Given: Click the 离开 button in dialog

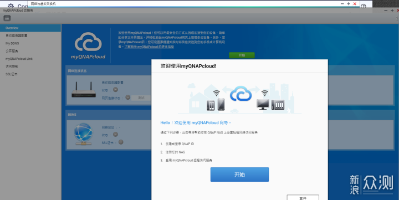Looking at the screenshot, I should 303,197.
